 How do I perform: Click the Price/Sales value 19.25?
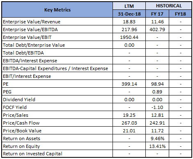click(129, 115)
